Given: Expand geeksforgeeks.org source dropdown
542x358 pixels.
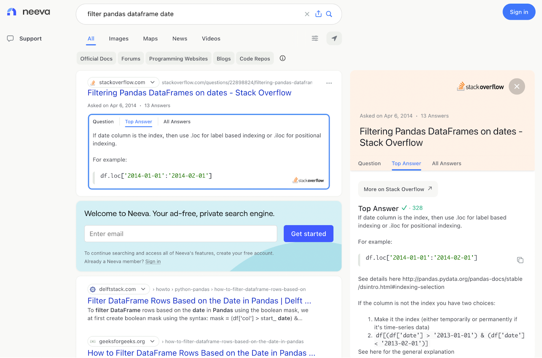Looking at the screenshot, I should click(x=152, y=341).
